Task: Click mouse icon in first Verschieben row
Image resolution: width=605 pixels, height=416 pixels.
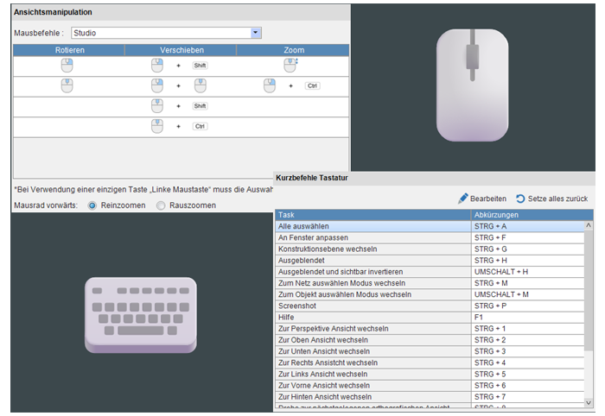Action: [x=157, y=66]
